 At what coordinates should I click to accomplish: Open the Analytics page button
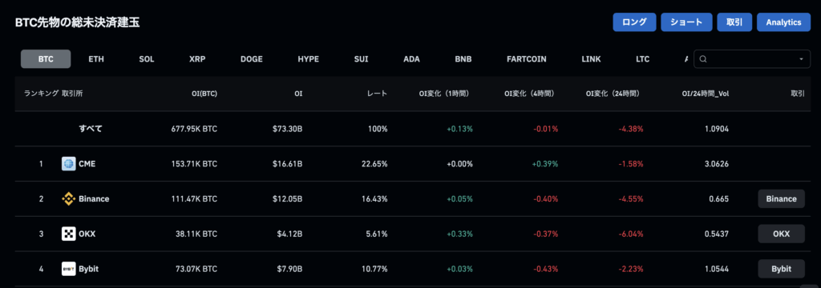[783, 22]
